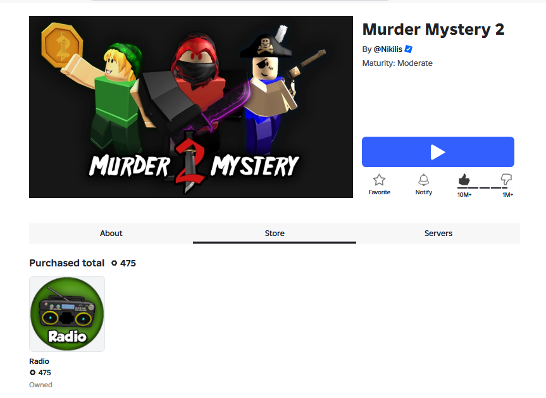Click the Radio pass price 475
This screenshot has height=398, width=546.
[44, 373]
